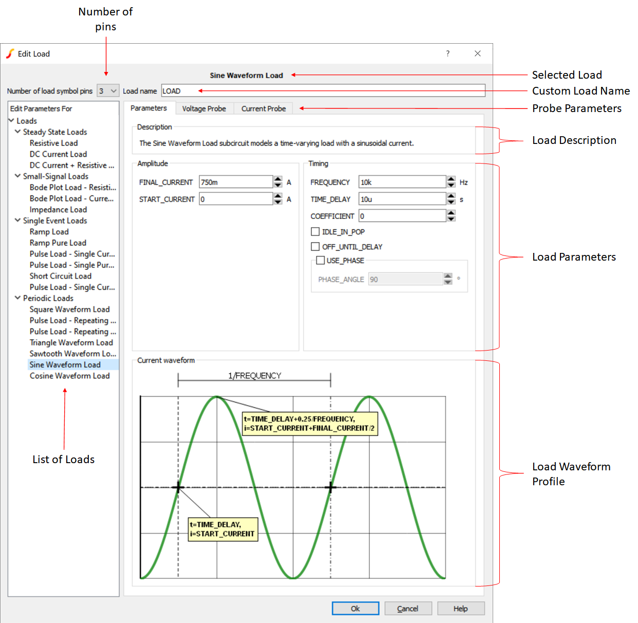Adjust PHASE_ANGLE with its up arrow

click(x=447, y=276)
